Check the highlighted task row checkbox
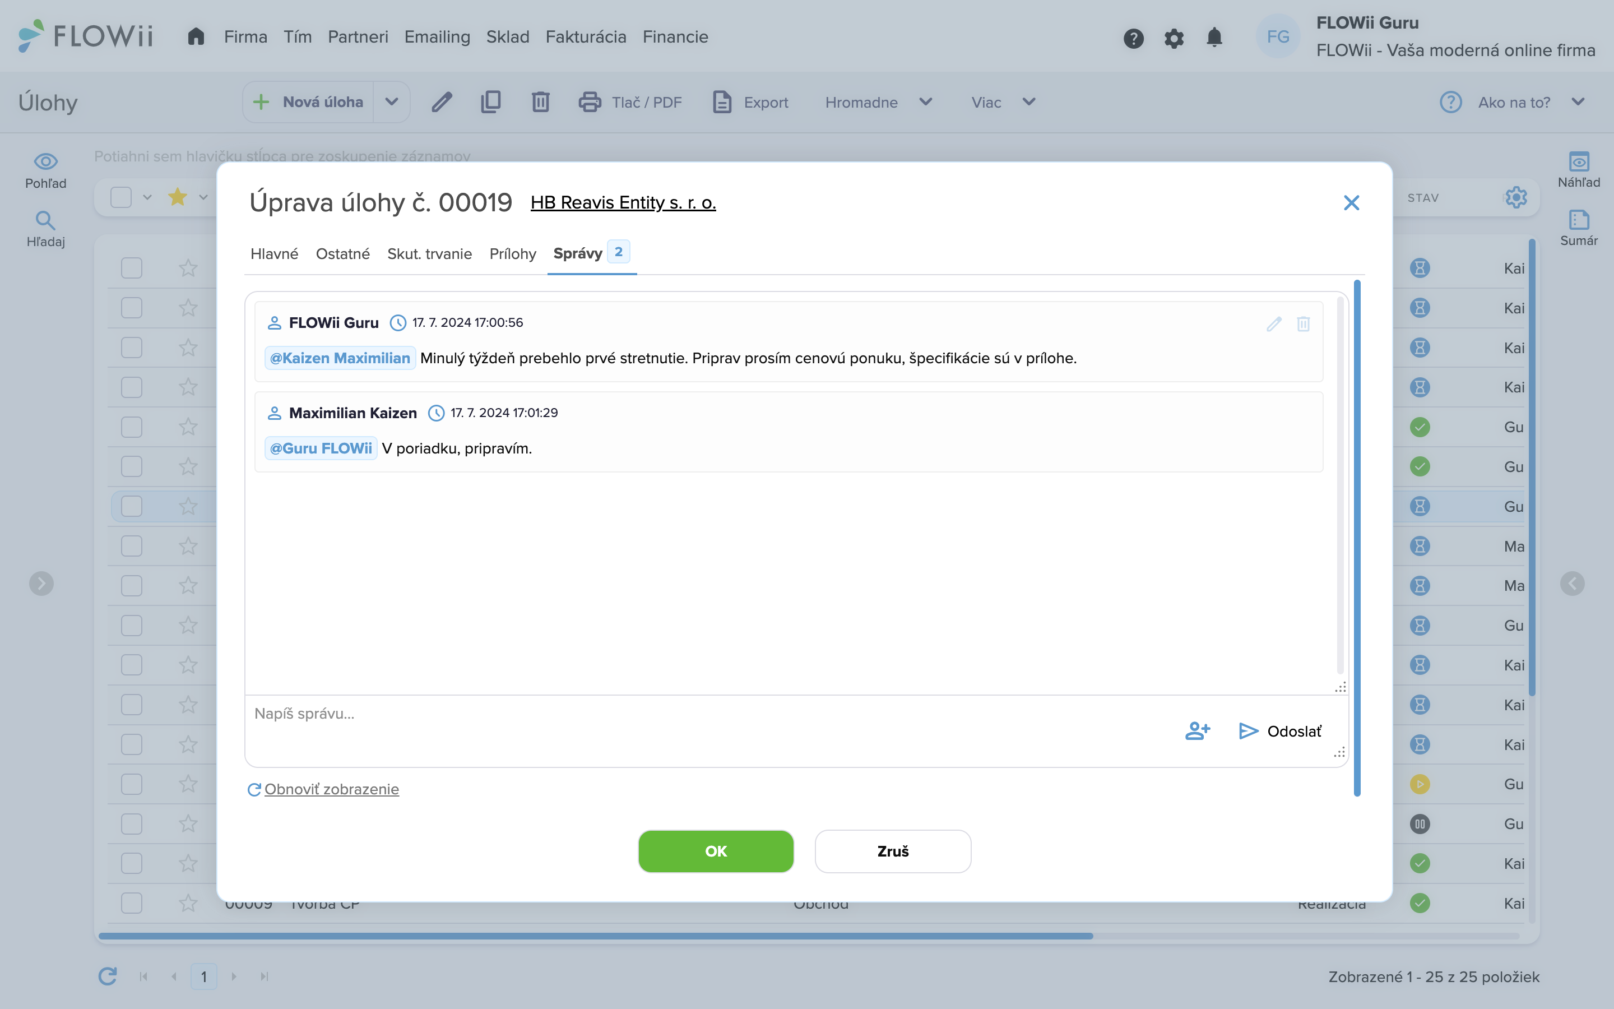The width and height of the screenshot is (1614, 1009). click(131, 507)
